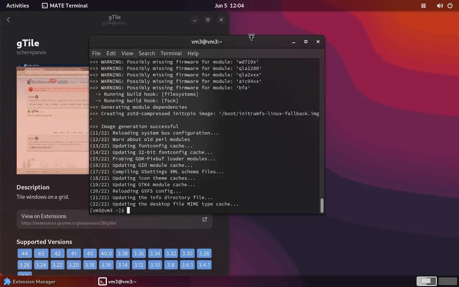
Task: Click the 'Tile windows on a grid.' description
Action: (43, 197)
